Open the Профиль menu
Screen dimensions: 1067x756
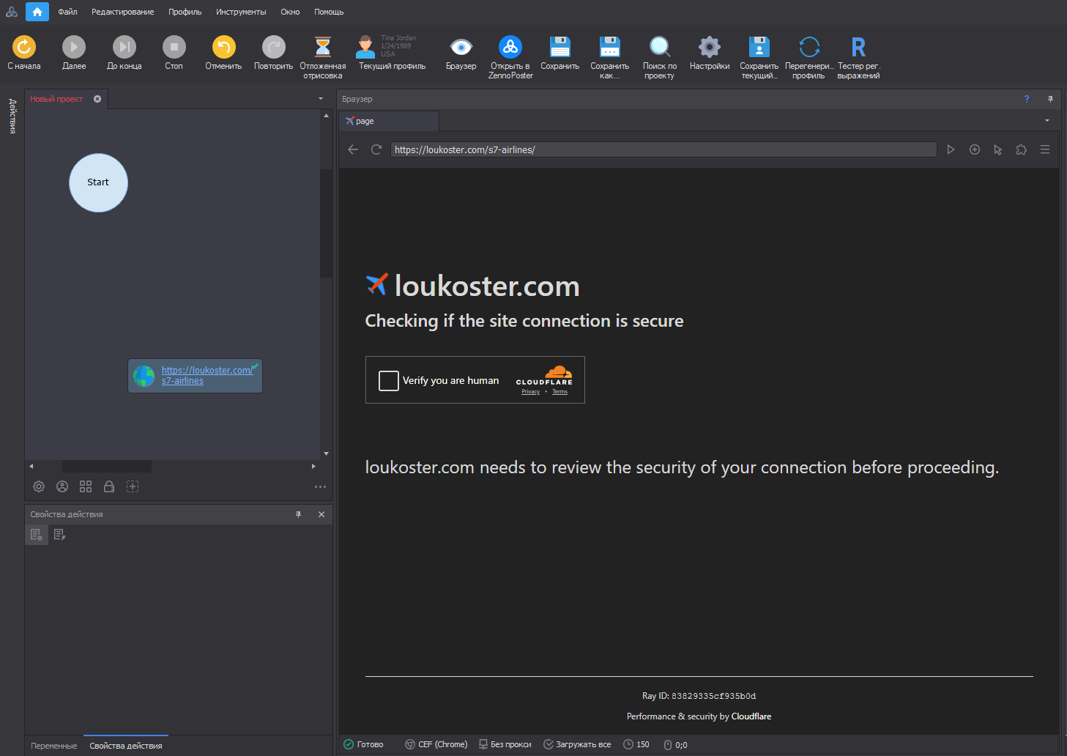click(x=185, y=12)
